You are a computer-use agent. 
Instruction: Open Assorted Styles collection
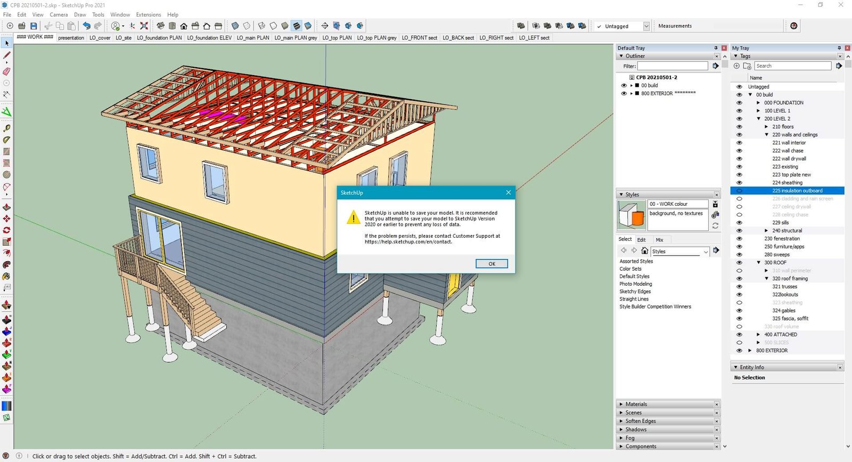636,261
